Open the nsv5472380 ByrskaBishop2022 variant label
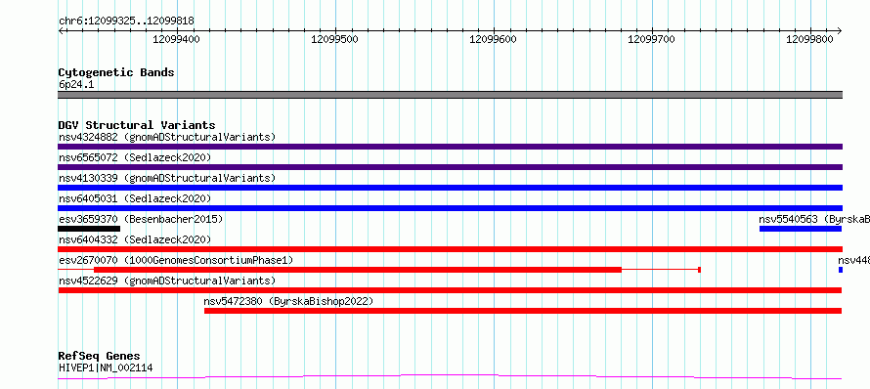The image size is (870, 389). click(x=288, y=301)
